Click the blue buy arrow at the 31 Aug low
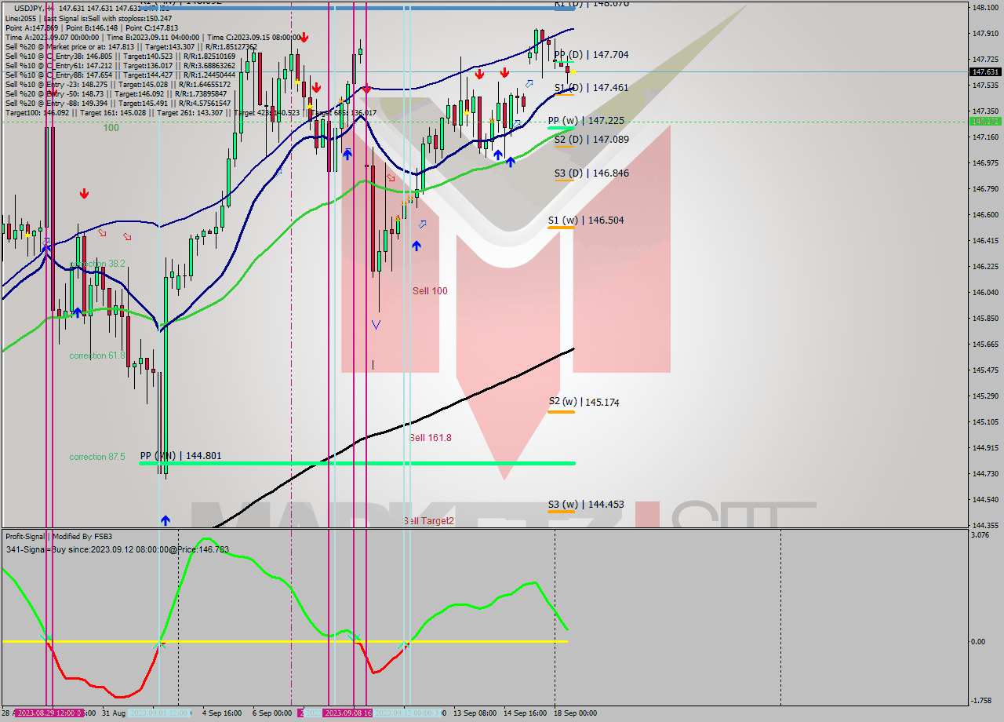 click(166, 519)
